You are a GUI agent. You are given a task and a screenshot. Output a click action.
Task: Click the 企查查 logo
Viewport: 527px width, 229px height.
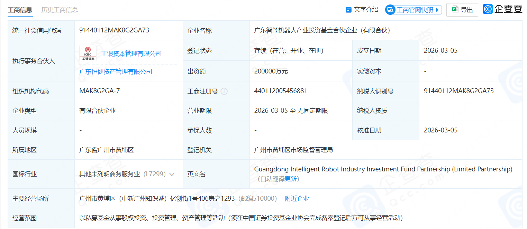(x=502, y=9)
